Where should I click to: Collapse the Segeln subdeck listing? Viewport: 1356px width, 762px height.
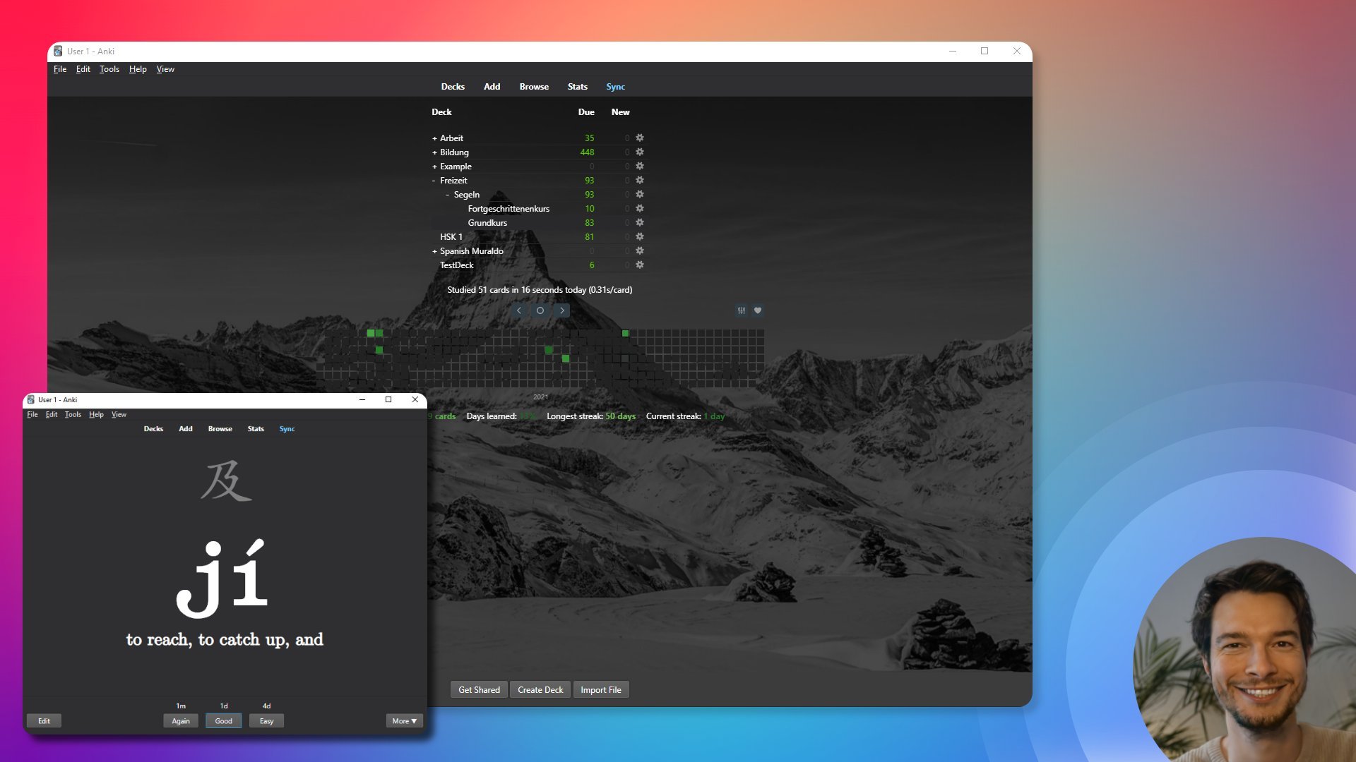pyautogui.click(x=448, y=193)
